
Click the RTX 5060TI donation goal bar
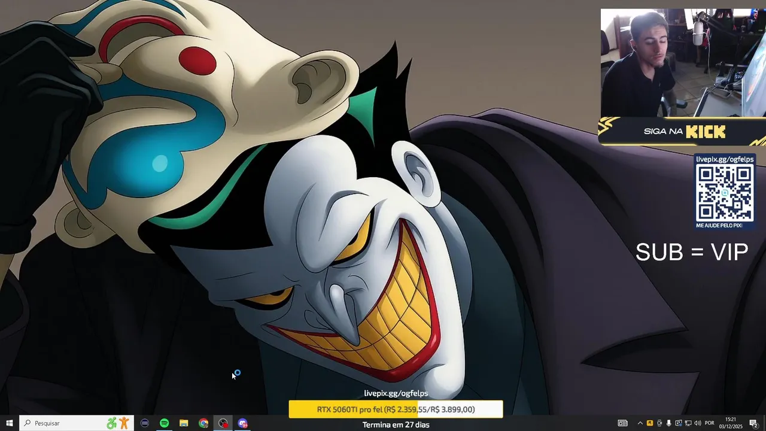(396, 409)
